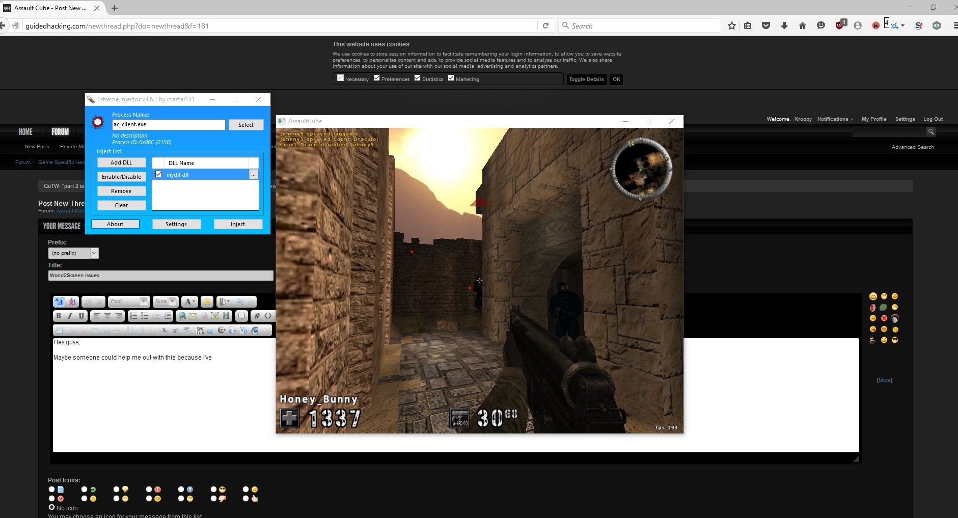Toggle italic formatting in message editor
The width and height of the screenshot is (958, 518).
[70, 316]
